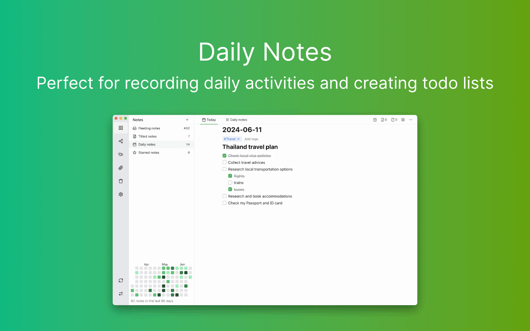530x331 pixels.
Task: Check 'Collect travel advices' checkbox
Action: (224, 162)
